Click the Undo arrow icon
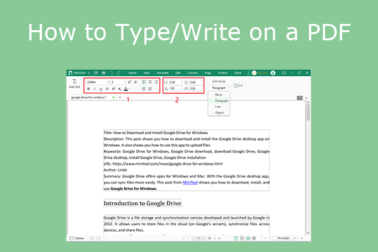Screen dimensions: 378x252 pyautogui.click(x=111, y=73)
